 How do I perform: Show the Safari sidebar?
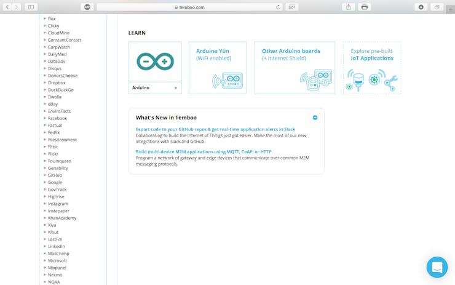pos(31,7)
